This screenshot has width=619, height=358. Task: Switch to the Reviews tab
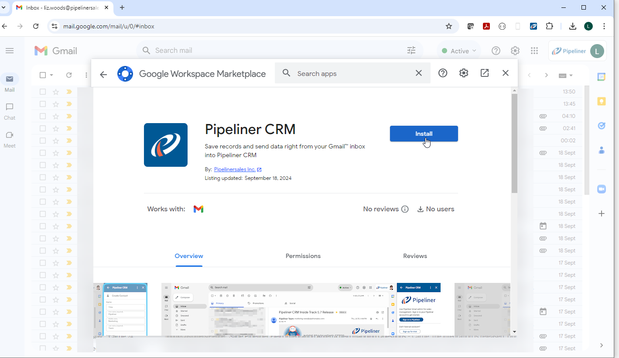(415, 256)
